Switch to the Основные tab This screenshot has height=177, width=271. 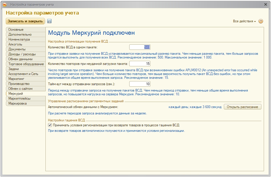(26, 30)
